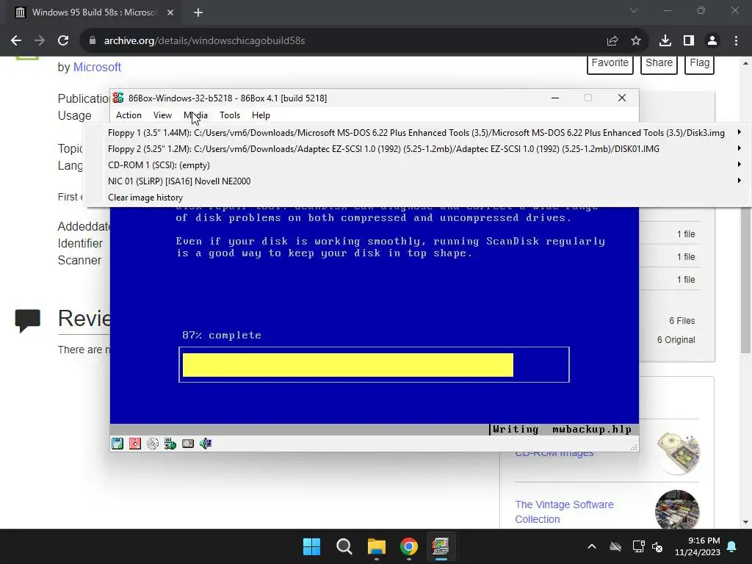Click the "6 Files" text

[682, 321]
